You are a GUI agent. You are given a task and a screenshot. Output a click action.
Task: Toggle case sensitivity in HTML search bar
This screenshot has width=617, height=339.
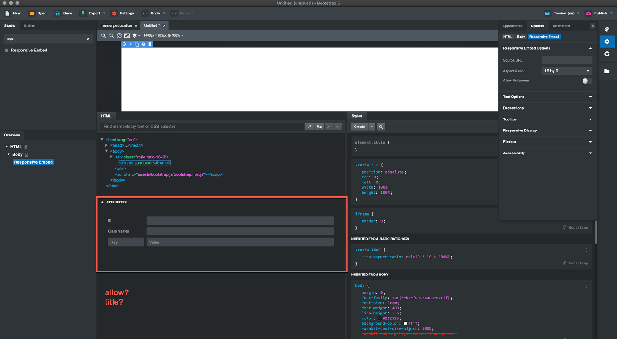(319, 127)
